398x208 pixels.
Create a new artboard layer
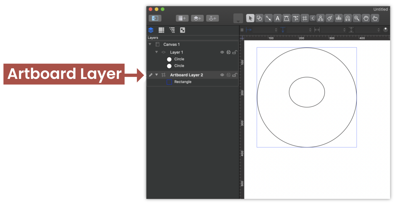pyautogui.click(x=212, y=18)
